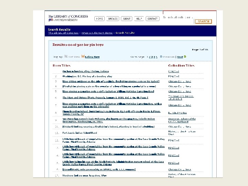Click the American Memory flag logo

tap(51, 20)
